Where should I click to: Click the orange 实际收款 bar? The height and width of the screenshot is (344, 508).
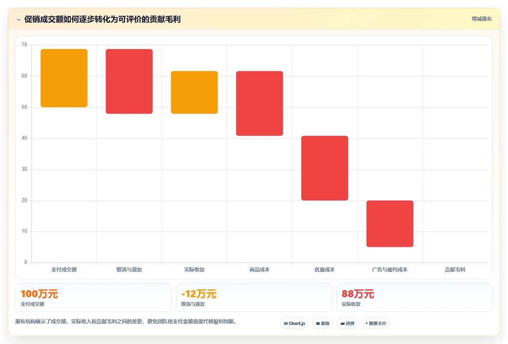[x=194, y=92]
